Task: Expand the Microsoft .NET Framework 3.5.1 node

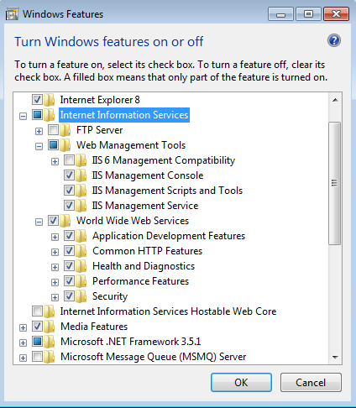Action: point(24,343)
